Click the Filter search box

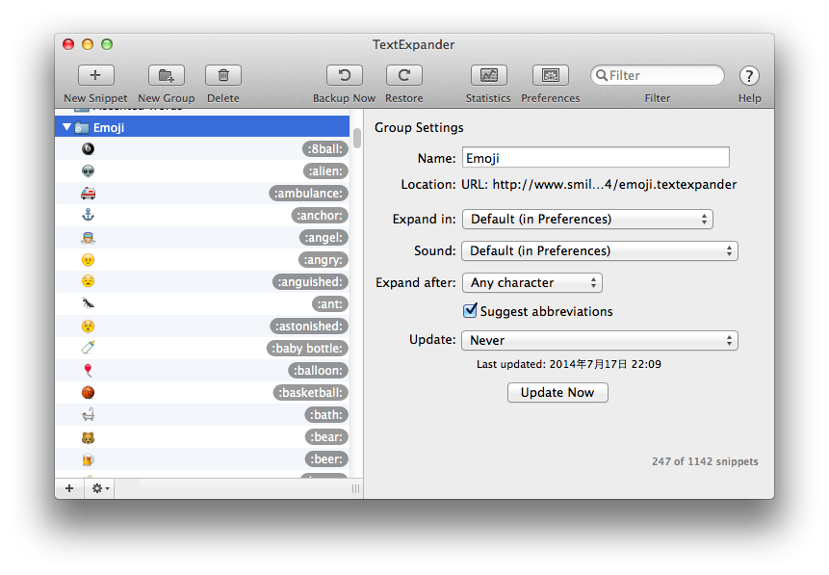pyautogui.click(x=658, y=74)
